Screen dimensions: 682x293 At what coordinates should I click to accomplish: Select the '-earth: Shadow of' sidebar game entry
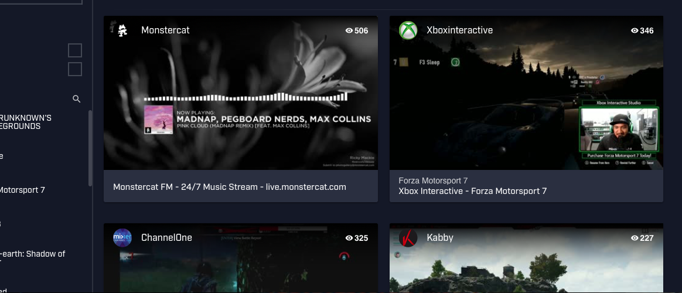[x=33, y=254]
